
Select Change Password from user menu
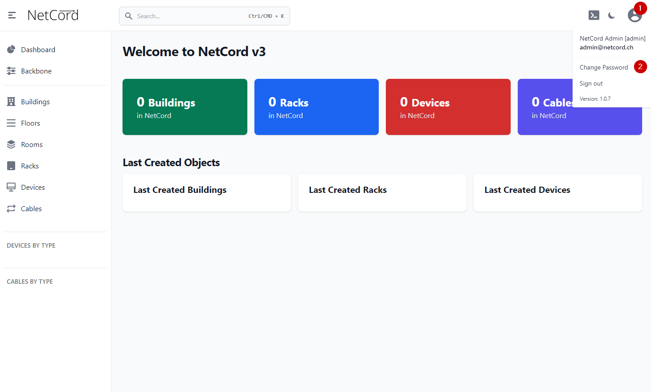(x=603, y=67)
